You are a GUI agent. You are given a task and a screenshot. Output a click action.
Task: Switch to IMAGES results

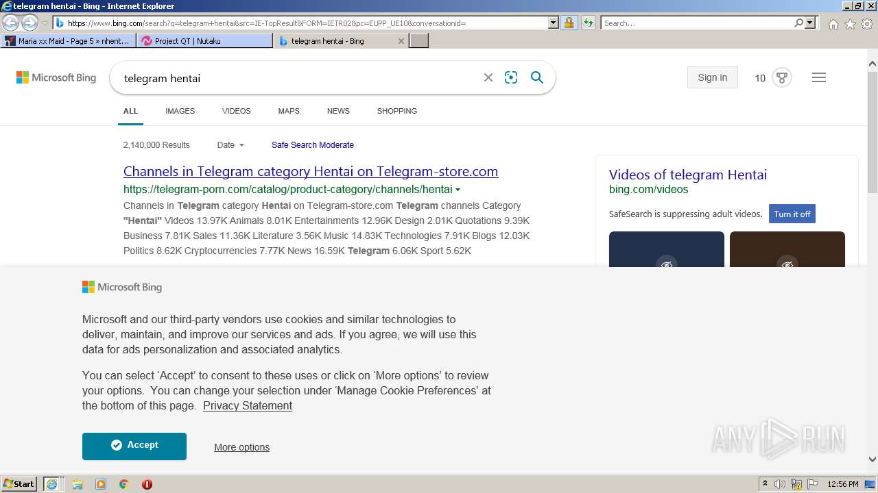tap(180, 111)
